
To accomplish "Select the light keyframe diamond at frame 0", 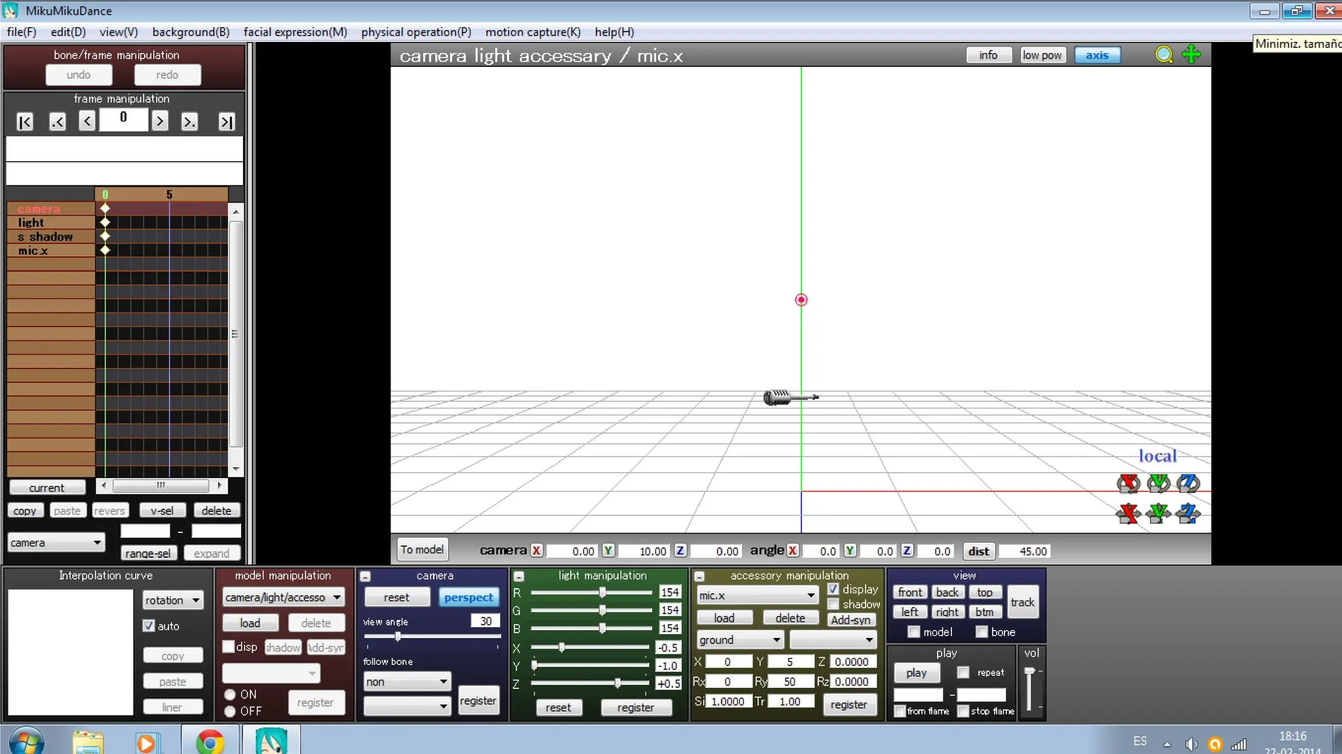I will point(105,222).
